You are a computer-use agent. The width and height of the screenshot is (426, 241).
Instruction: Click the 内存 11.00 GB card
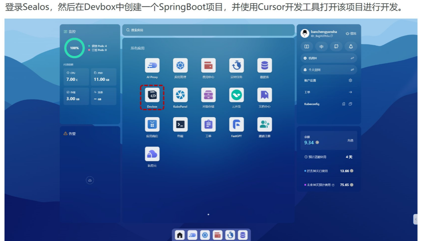(x=103, y=77)
